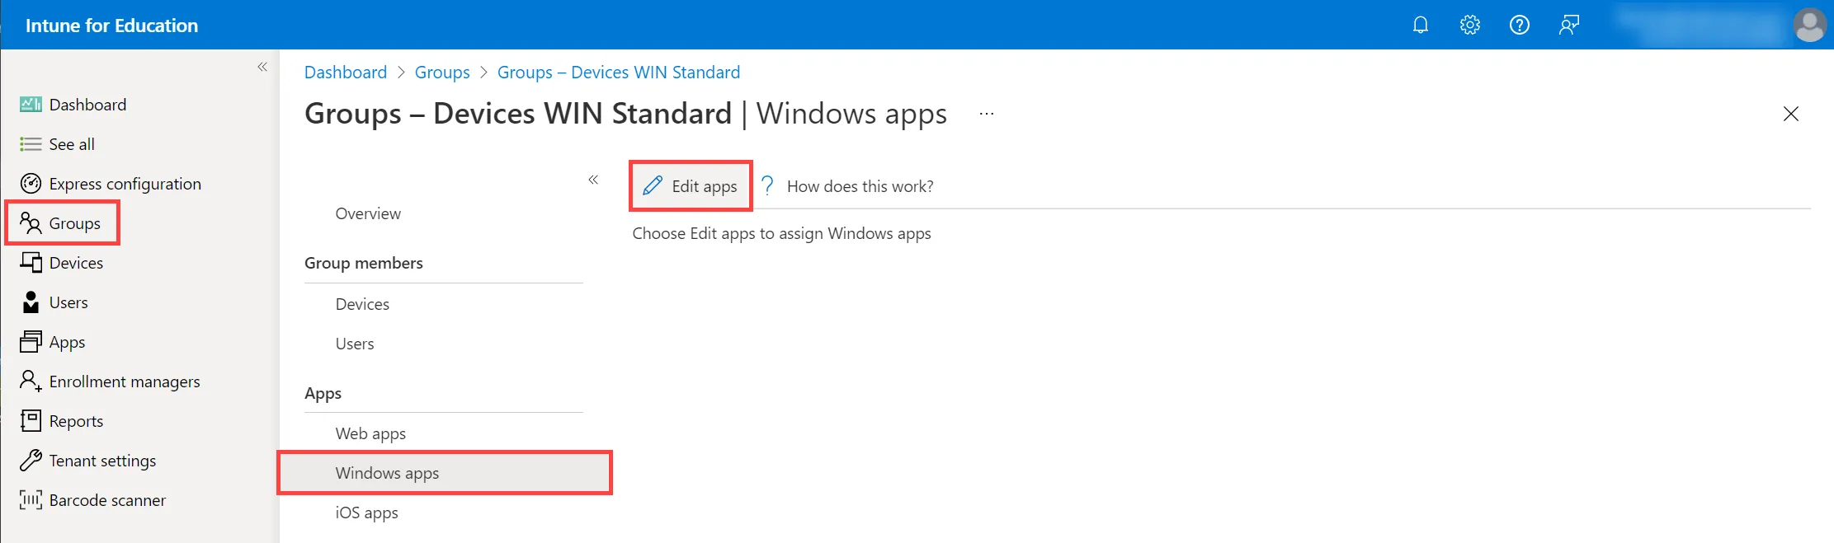1834x543 pixels.
Task: Close the Windows apps blade
Action: 1791,114
